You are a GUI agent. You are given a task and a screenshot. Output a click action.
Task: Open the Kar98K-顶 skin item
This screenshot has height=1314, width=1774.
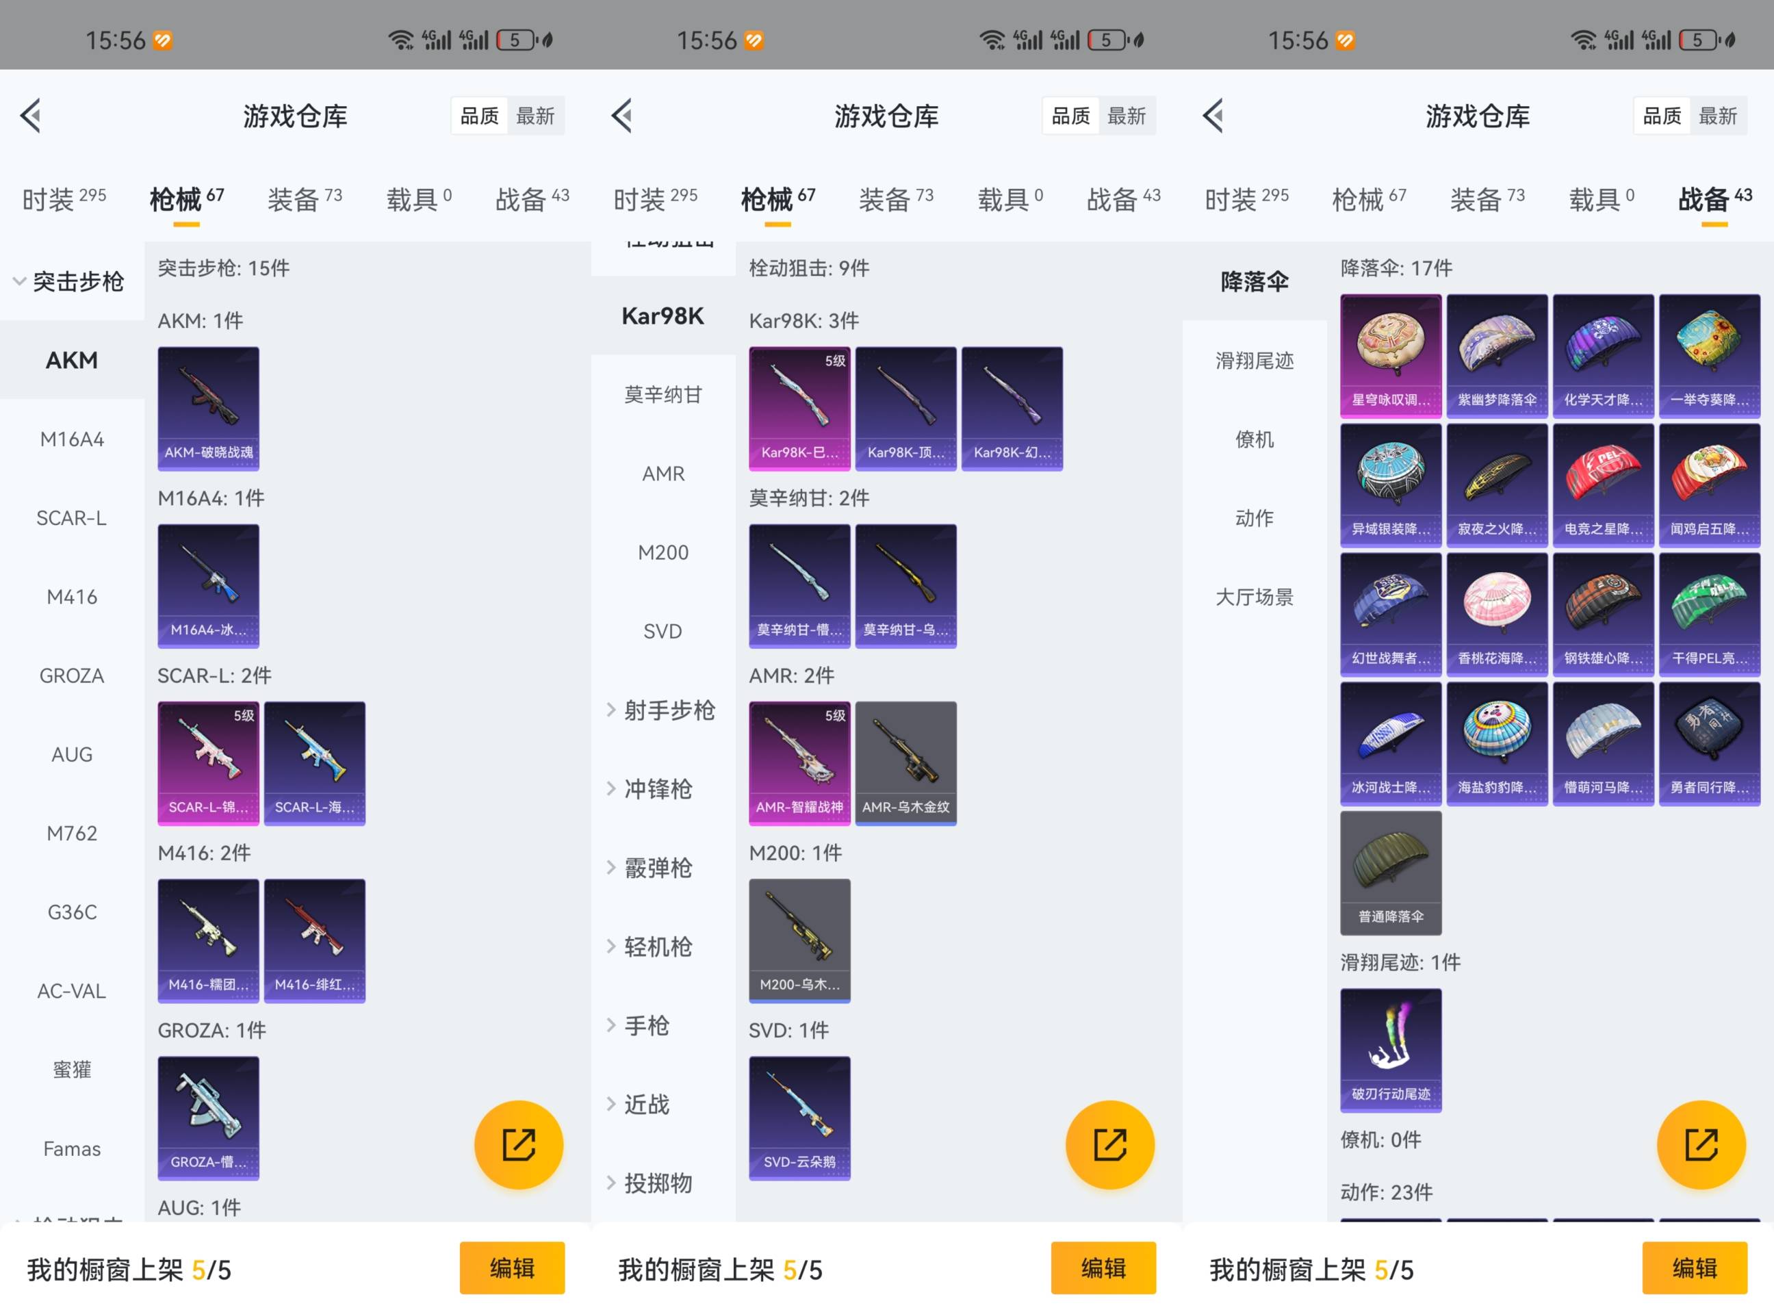point(906,409)
